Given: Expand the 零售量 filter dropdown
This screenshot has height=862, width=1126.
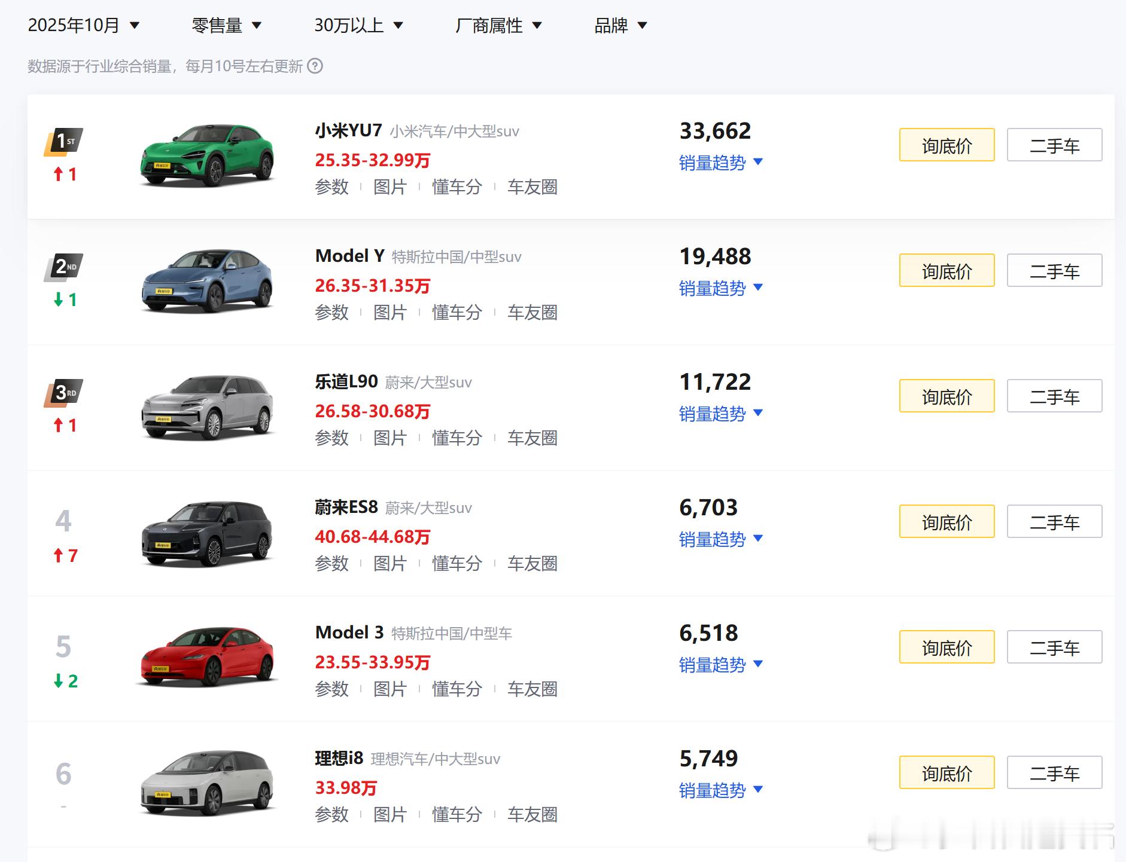Looking at the screenshot, I should click(x=226, y=25).
